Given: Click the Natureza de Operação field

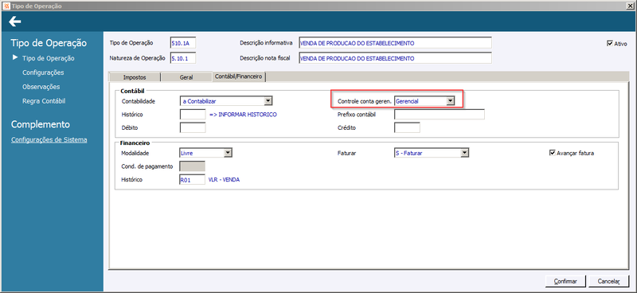Looking at the screenshot, I should click(x=183, y=58).
